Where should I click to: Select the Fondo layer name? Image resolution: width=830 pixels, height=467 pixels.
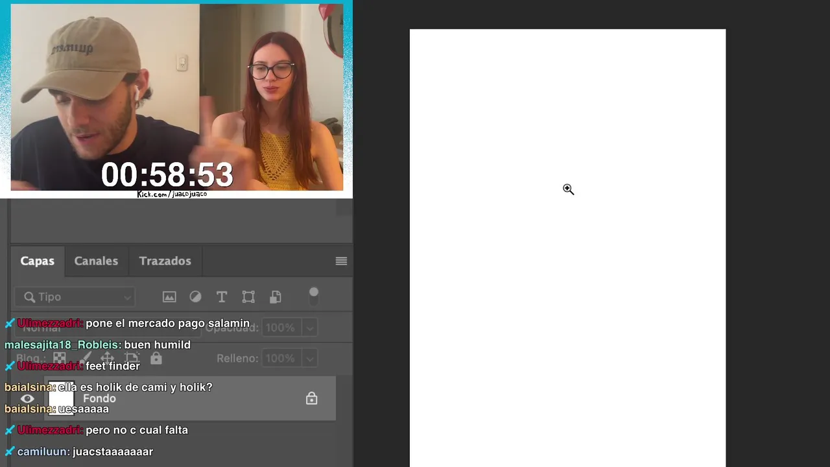[99, 398]
